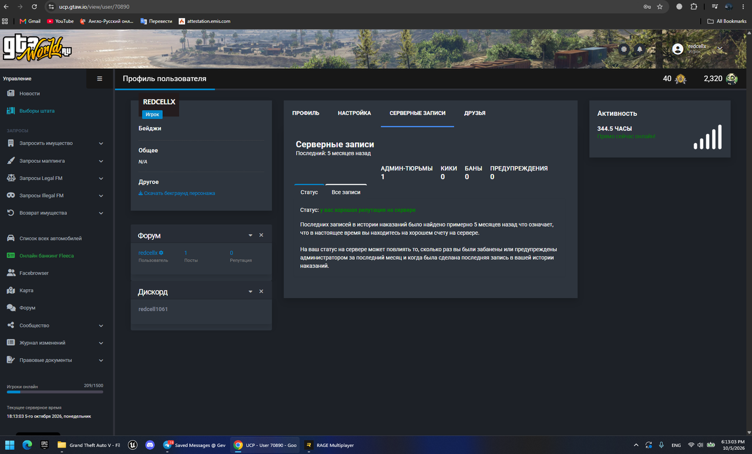Viewport: 752px width, 454px height.
Task: Switch to the Все записи sub-tab
Action: [346, 192]
